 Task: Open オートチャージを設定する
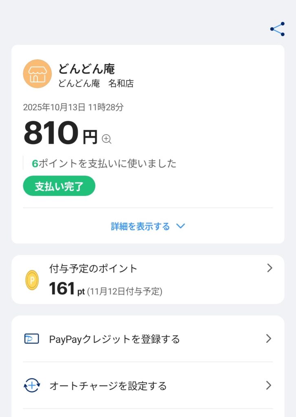tap(108, 386)
